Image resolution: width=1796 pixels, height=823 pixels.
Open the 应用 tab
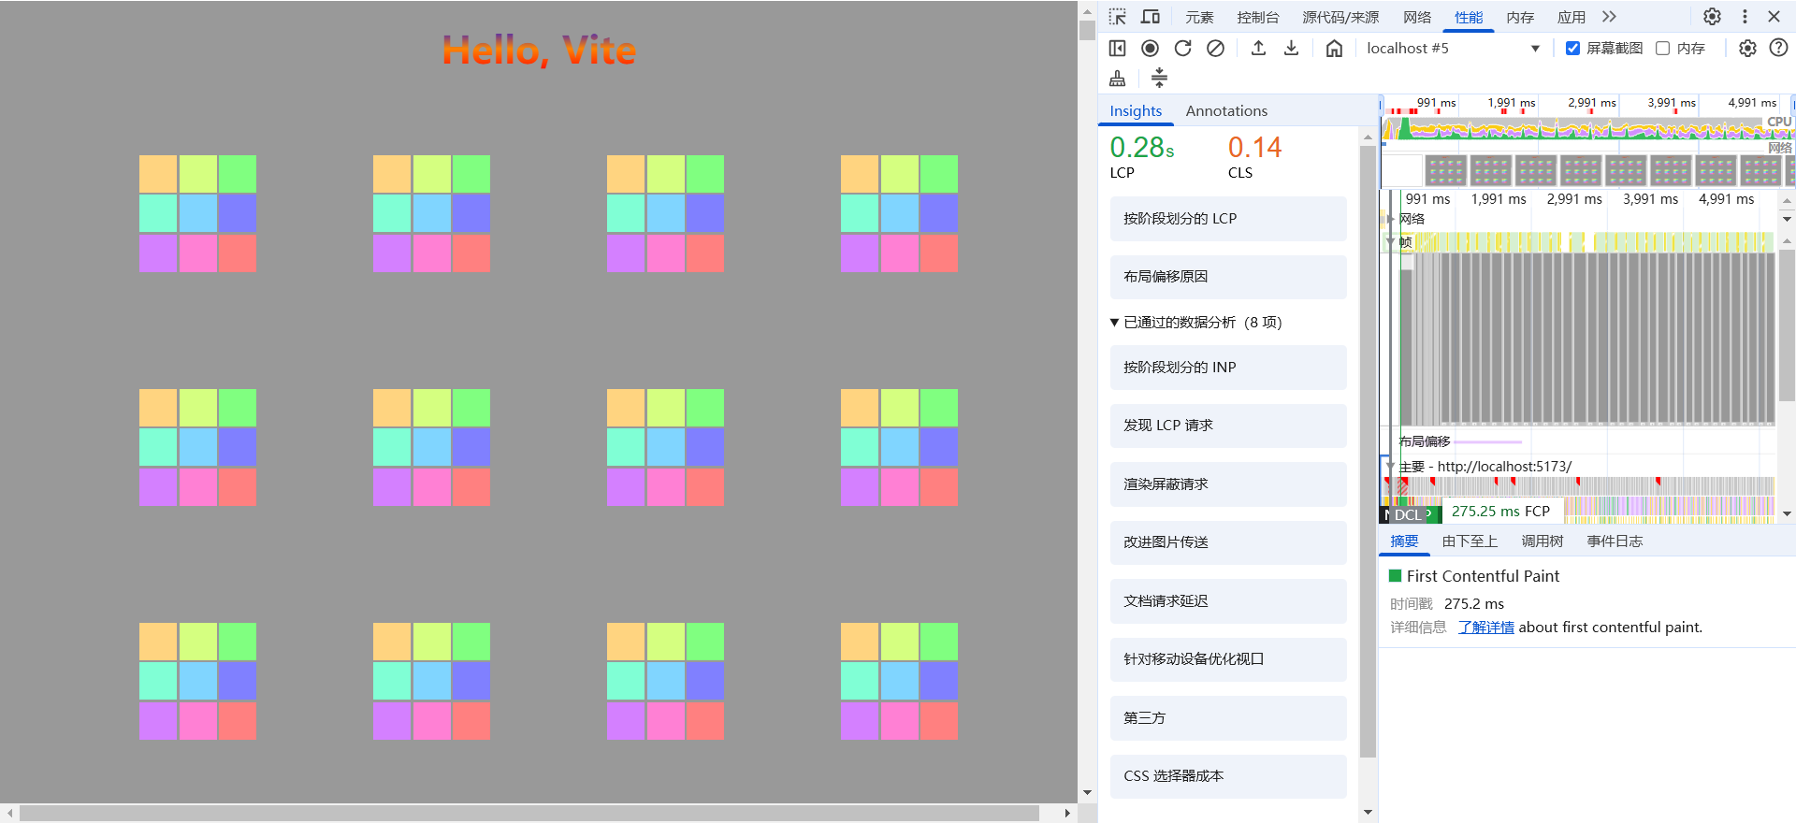click(1571, 17)
